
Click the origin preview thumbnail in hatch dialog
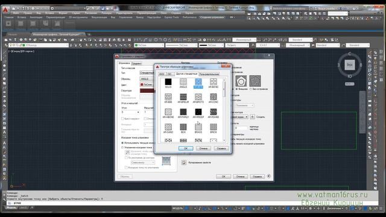tap(166, 161)
